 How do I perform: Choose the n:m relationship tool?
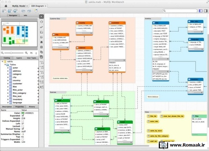tap(42, 82)
